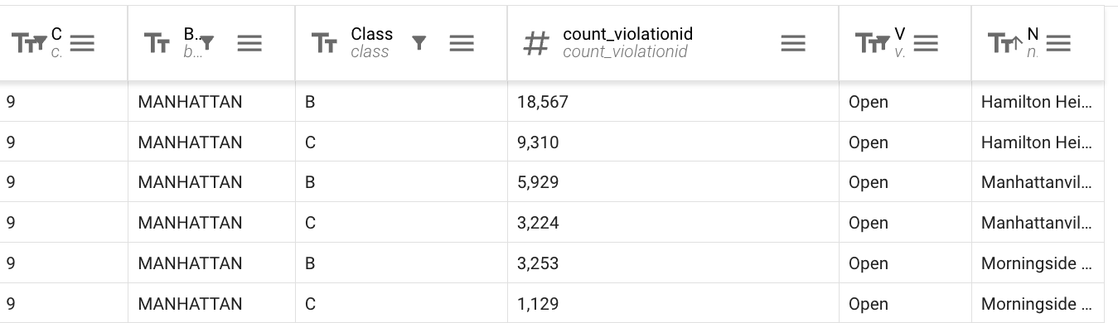Open the B.. borough column menu
1118x323 pixels.
[249, 43]
